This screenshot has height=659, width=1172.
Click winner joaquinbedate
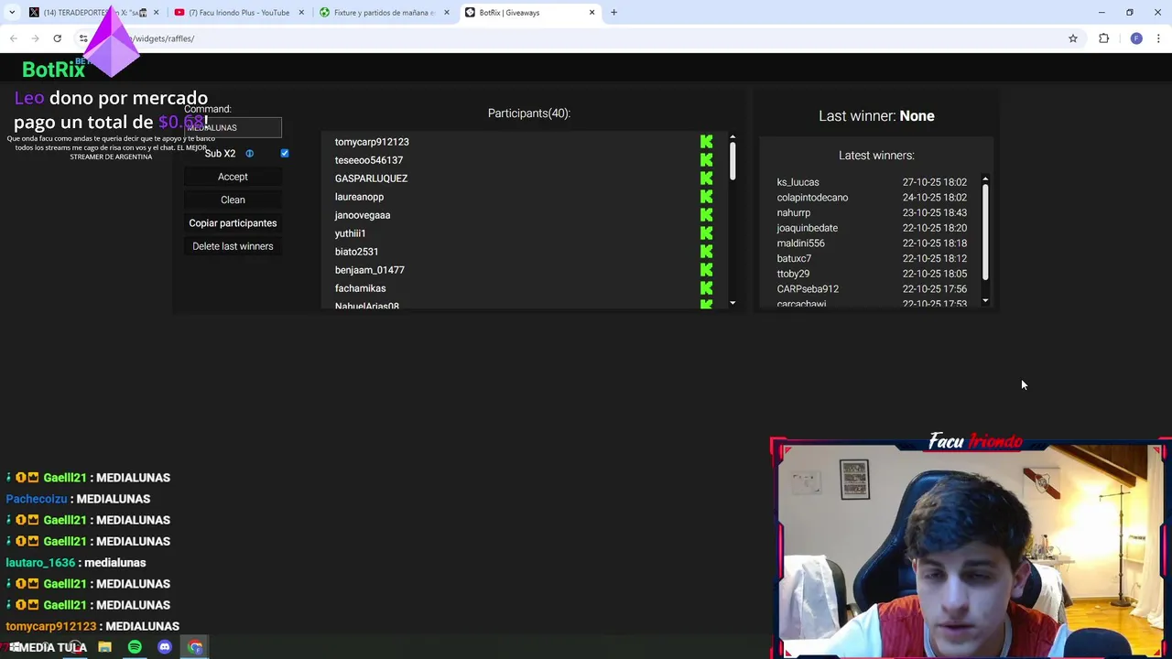pyautogui.click(x=807, y=228)
